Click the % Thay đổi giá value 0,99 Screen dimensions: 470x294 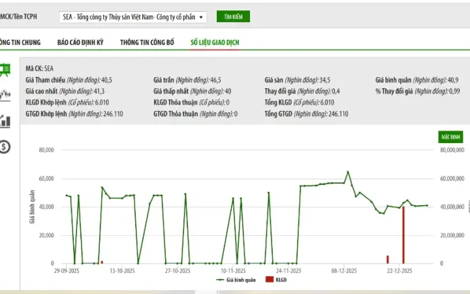(x=454, y=91)
